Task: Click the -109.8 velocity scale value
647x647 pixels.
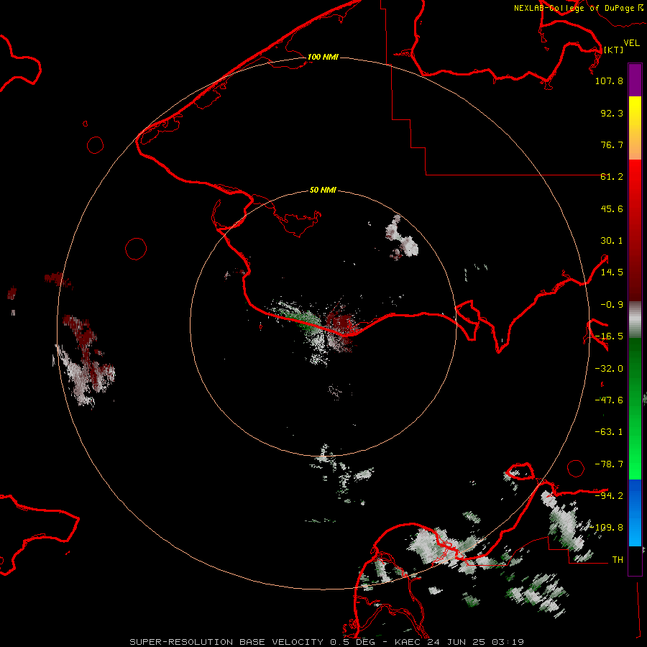Action: (x=607, y=528)
